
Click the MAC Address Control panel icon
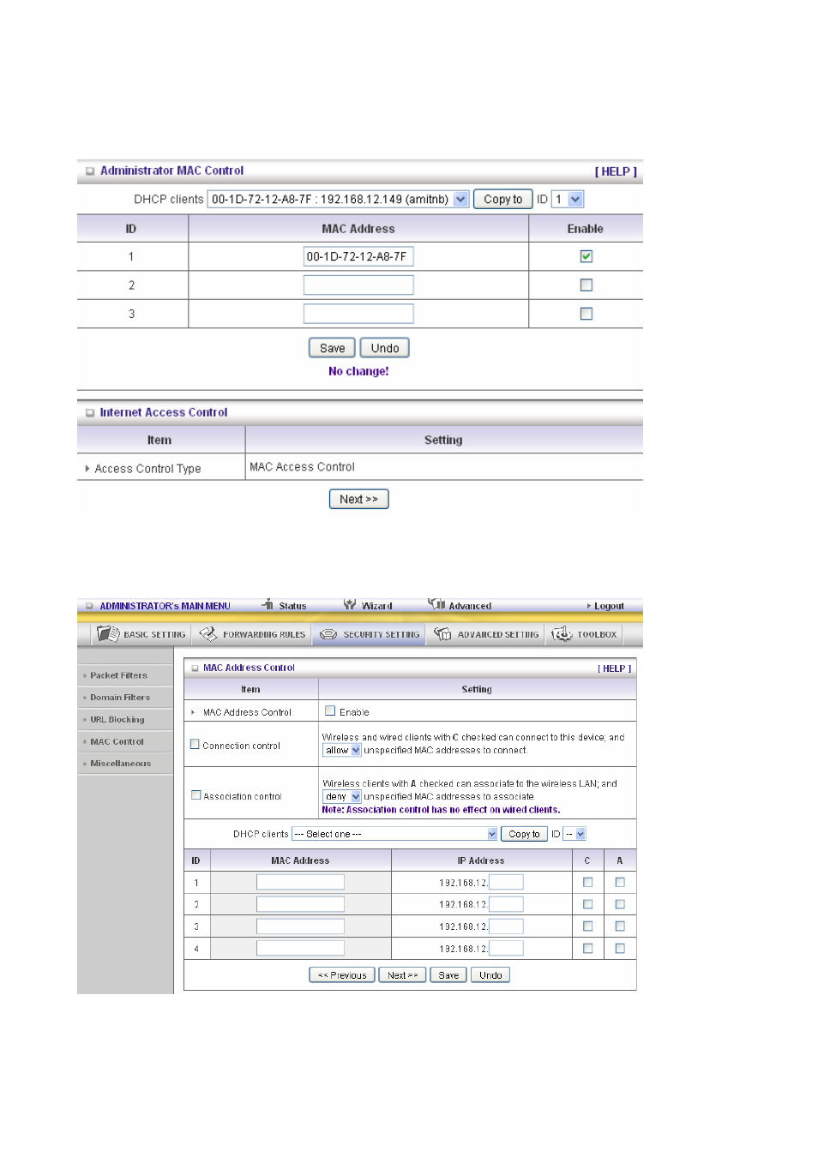click(195, 668)
